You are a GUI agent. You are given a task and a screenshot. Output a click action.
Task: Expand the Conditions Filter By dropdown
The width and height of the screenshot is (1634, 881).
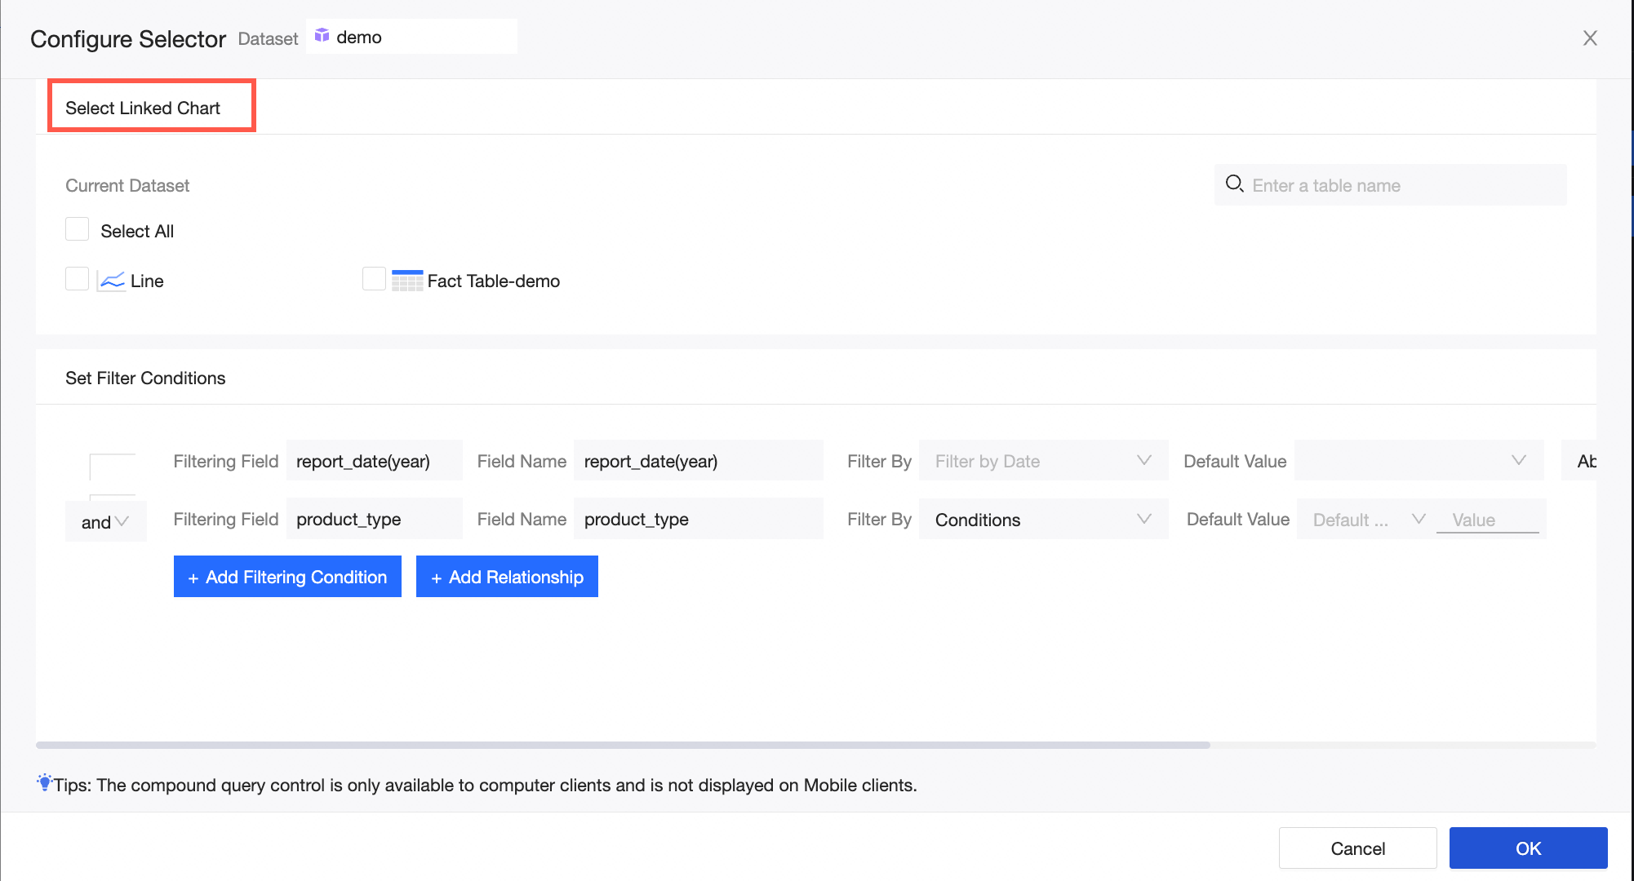pos(1043,520)
